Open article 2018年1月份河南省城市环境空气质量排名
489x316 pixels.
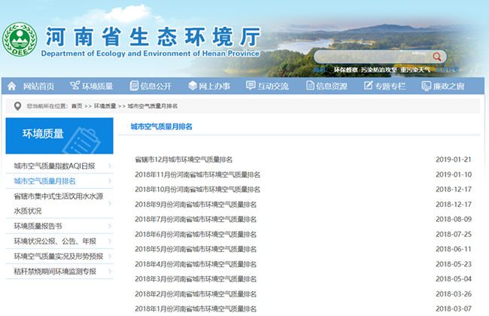[x=196, y=308]
